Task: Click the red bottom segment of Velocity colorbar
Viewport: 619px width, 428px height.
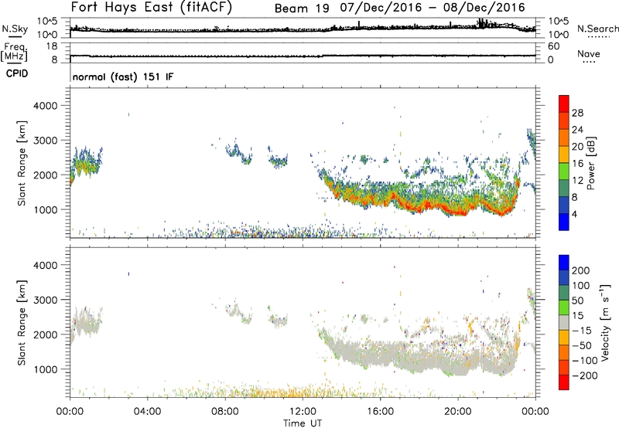Action: (564, 382)
